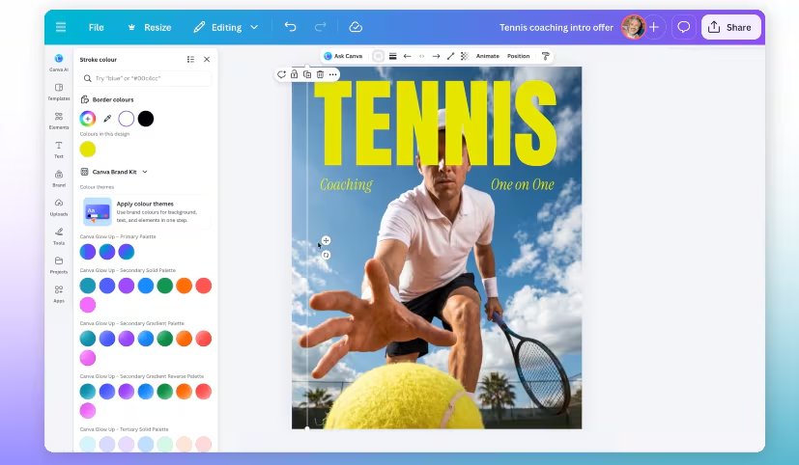Open the user profile avatar
Image resolution: width=799 pixels, height=465 pixels.
tap(633, 27)
